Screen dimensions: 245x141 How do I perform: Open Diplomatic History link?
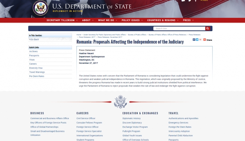131,118
